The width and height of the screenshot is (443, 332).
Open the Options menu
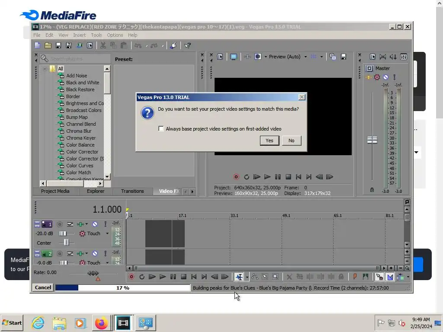click(x=115, y=35)
